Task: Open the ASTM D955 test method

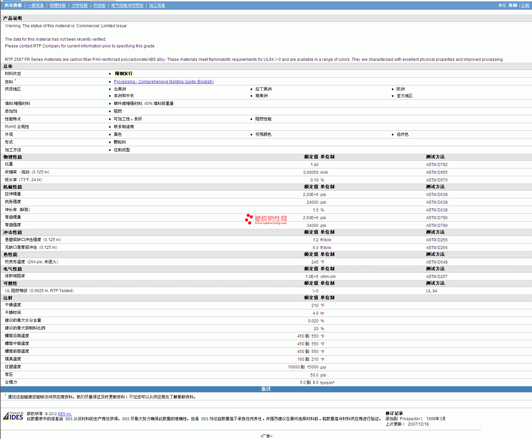Action: tap(436, 172)
